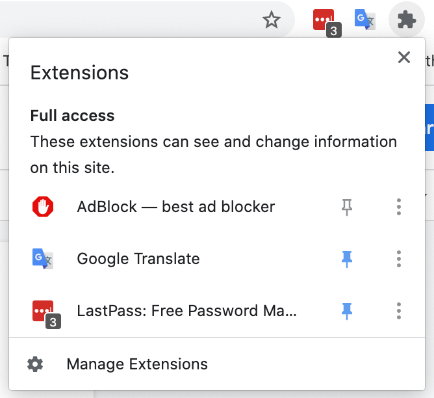Image resolution: width=434 pixels, height=398 pixels.
Task: Click Google Translate icon in extensions list
Action: (43, 259)
